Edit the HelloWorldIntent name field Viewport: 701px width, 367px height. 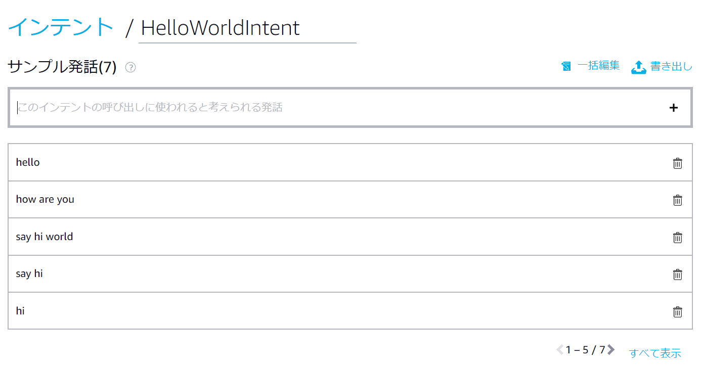[247, 28]
